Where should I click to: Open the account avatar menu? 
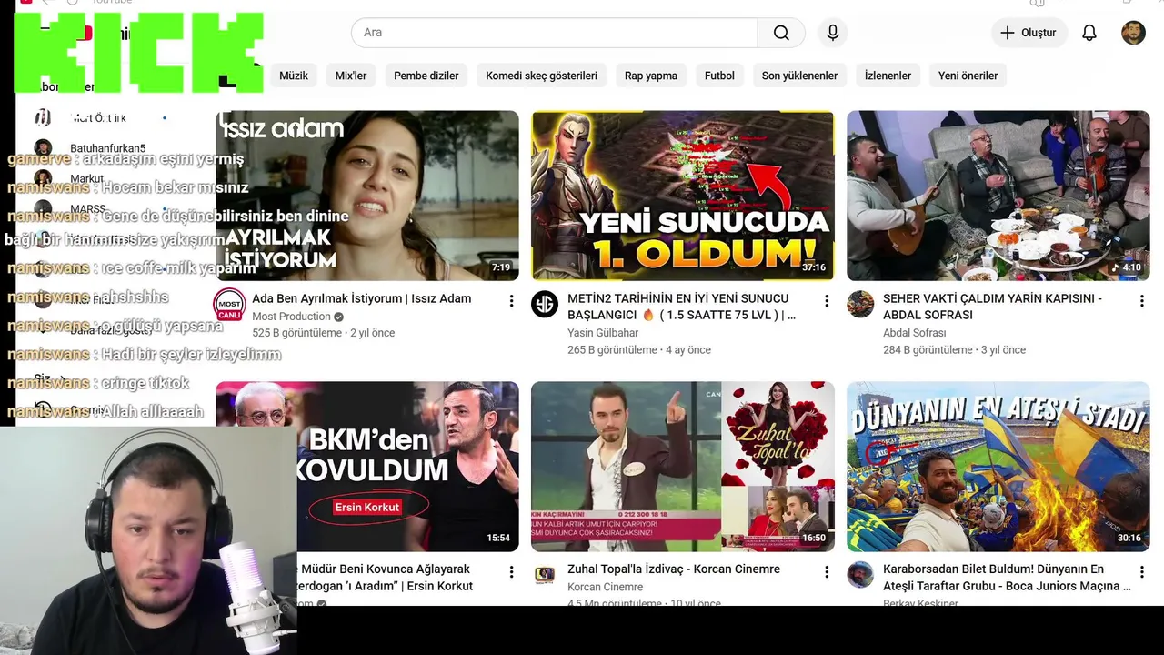pos(1133,33)
